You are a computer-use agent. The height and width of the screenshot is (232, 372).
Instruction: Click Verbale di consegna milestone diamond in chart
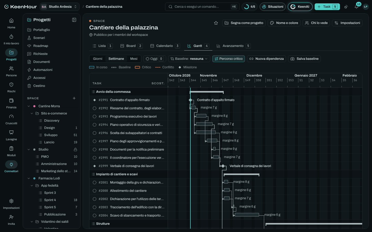223,166
